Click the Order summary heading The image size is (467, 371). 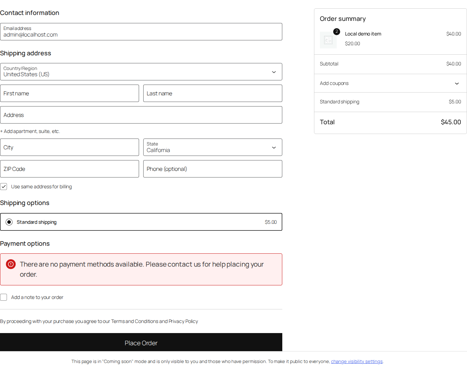coord(343,19)
